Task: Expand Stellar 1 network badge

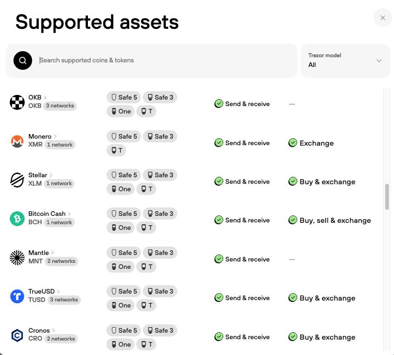Action: pyautogui.click(x=59, y=183)
